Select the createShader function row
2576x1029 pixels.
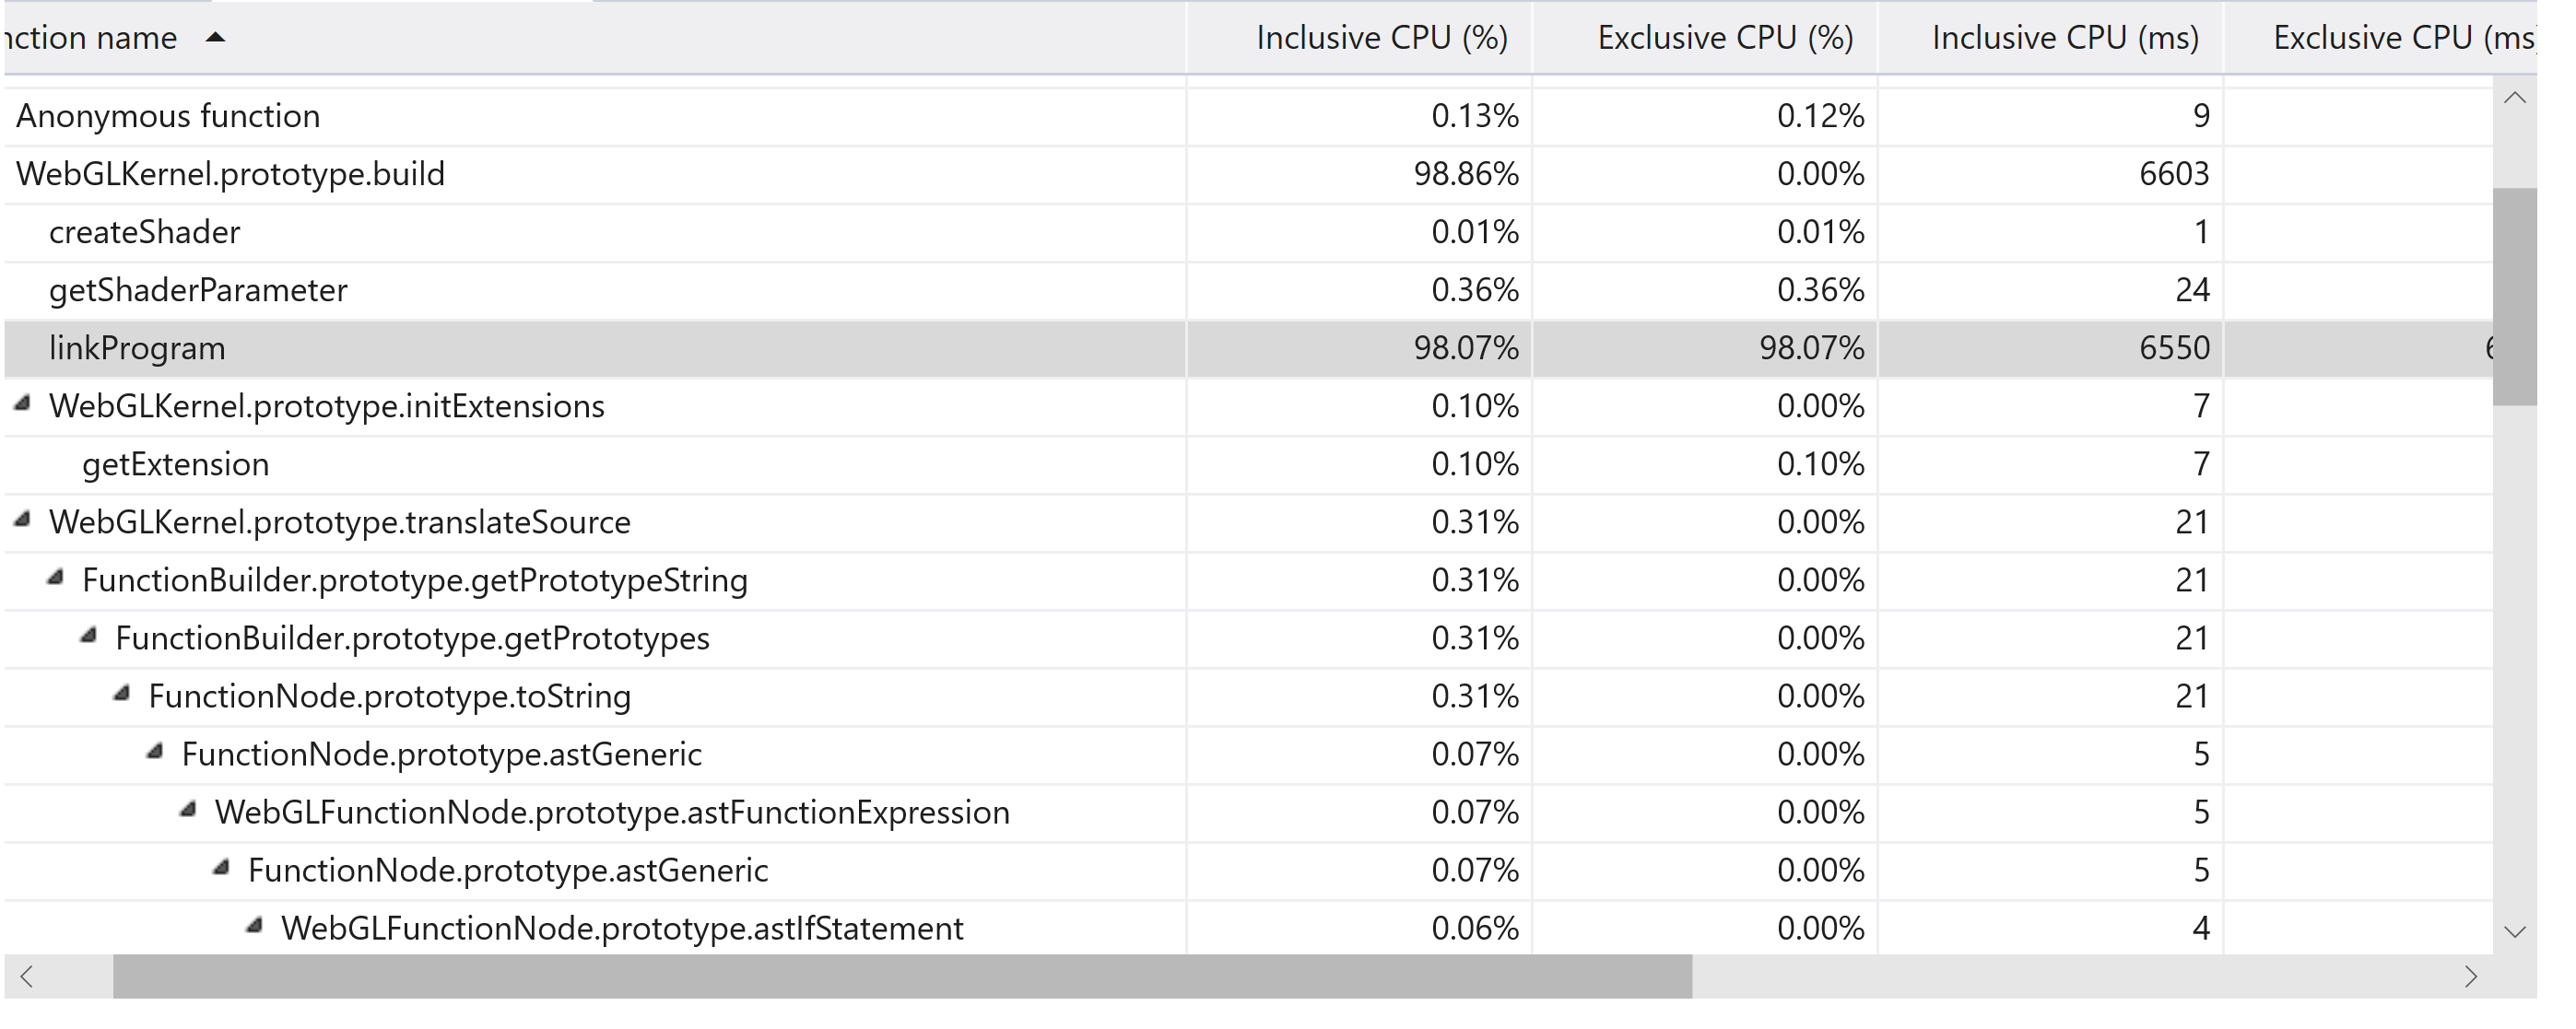pos(600,230)
